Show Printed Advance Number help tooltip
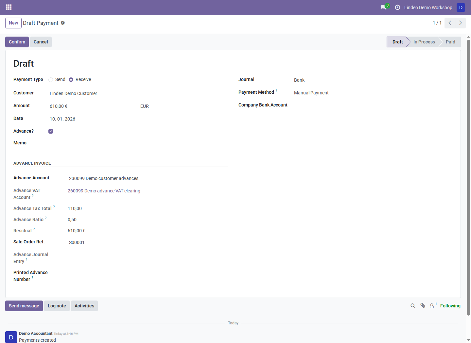 (x=32, y=278)
